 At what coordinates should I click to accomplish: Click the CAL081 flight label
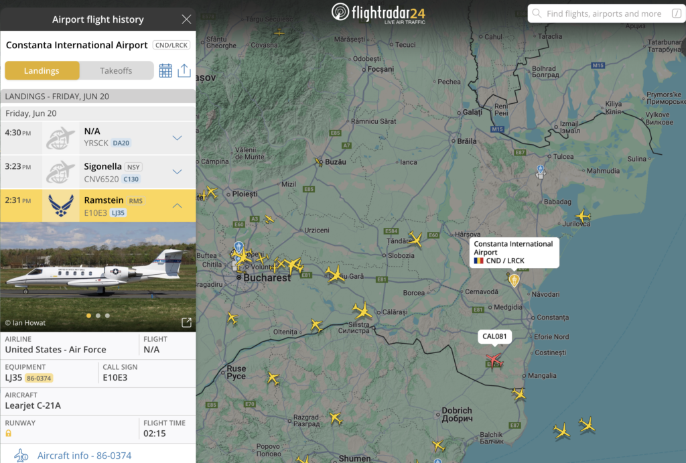[494, 336]
